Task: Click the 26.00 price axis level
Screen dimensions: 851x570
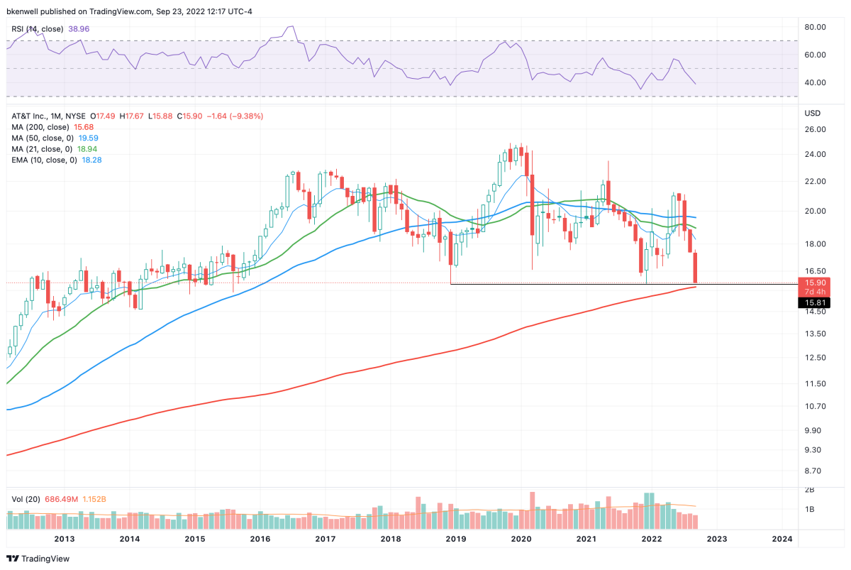Action: tap(815, 130)
